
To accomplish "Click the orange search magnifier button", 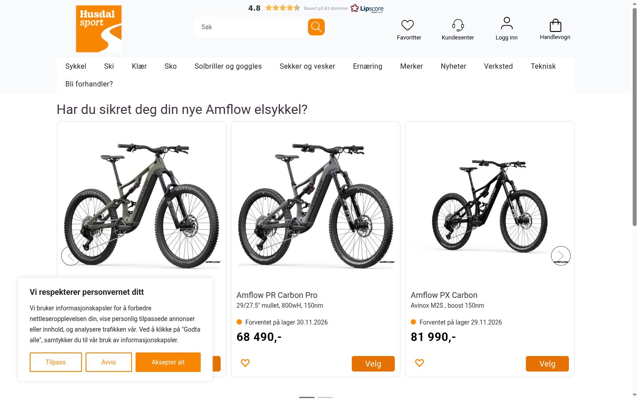I will pos(316,27).
